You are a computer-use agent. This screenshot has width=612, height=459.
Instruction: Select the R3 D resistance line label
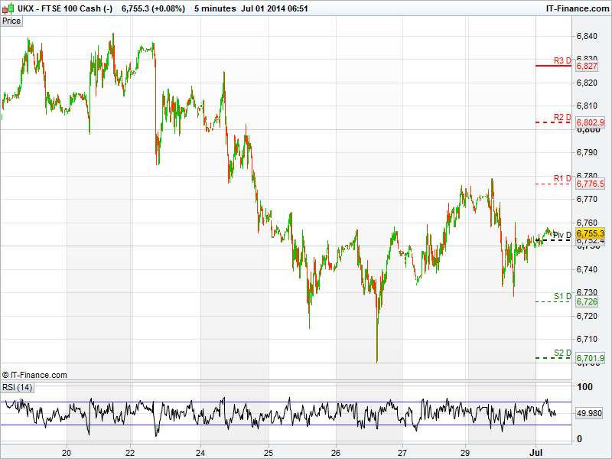click(563, 60)
